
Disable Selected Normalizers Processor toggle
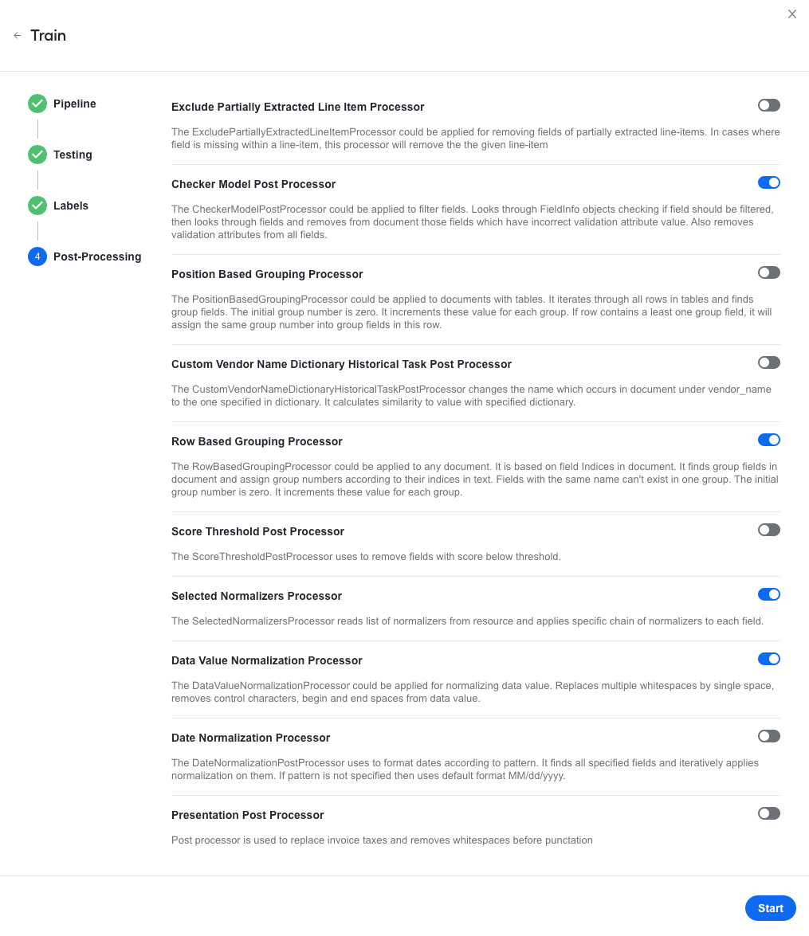[x=768, y=594]
